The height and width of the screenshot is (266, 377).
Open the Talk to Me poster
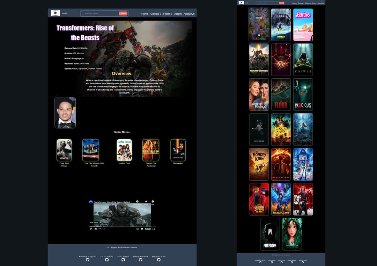pos(259,130)
